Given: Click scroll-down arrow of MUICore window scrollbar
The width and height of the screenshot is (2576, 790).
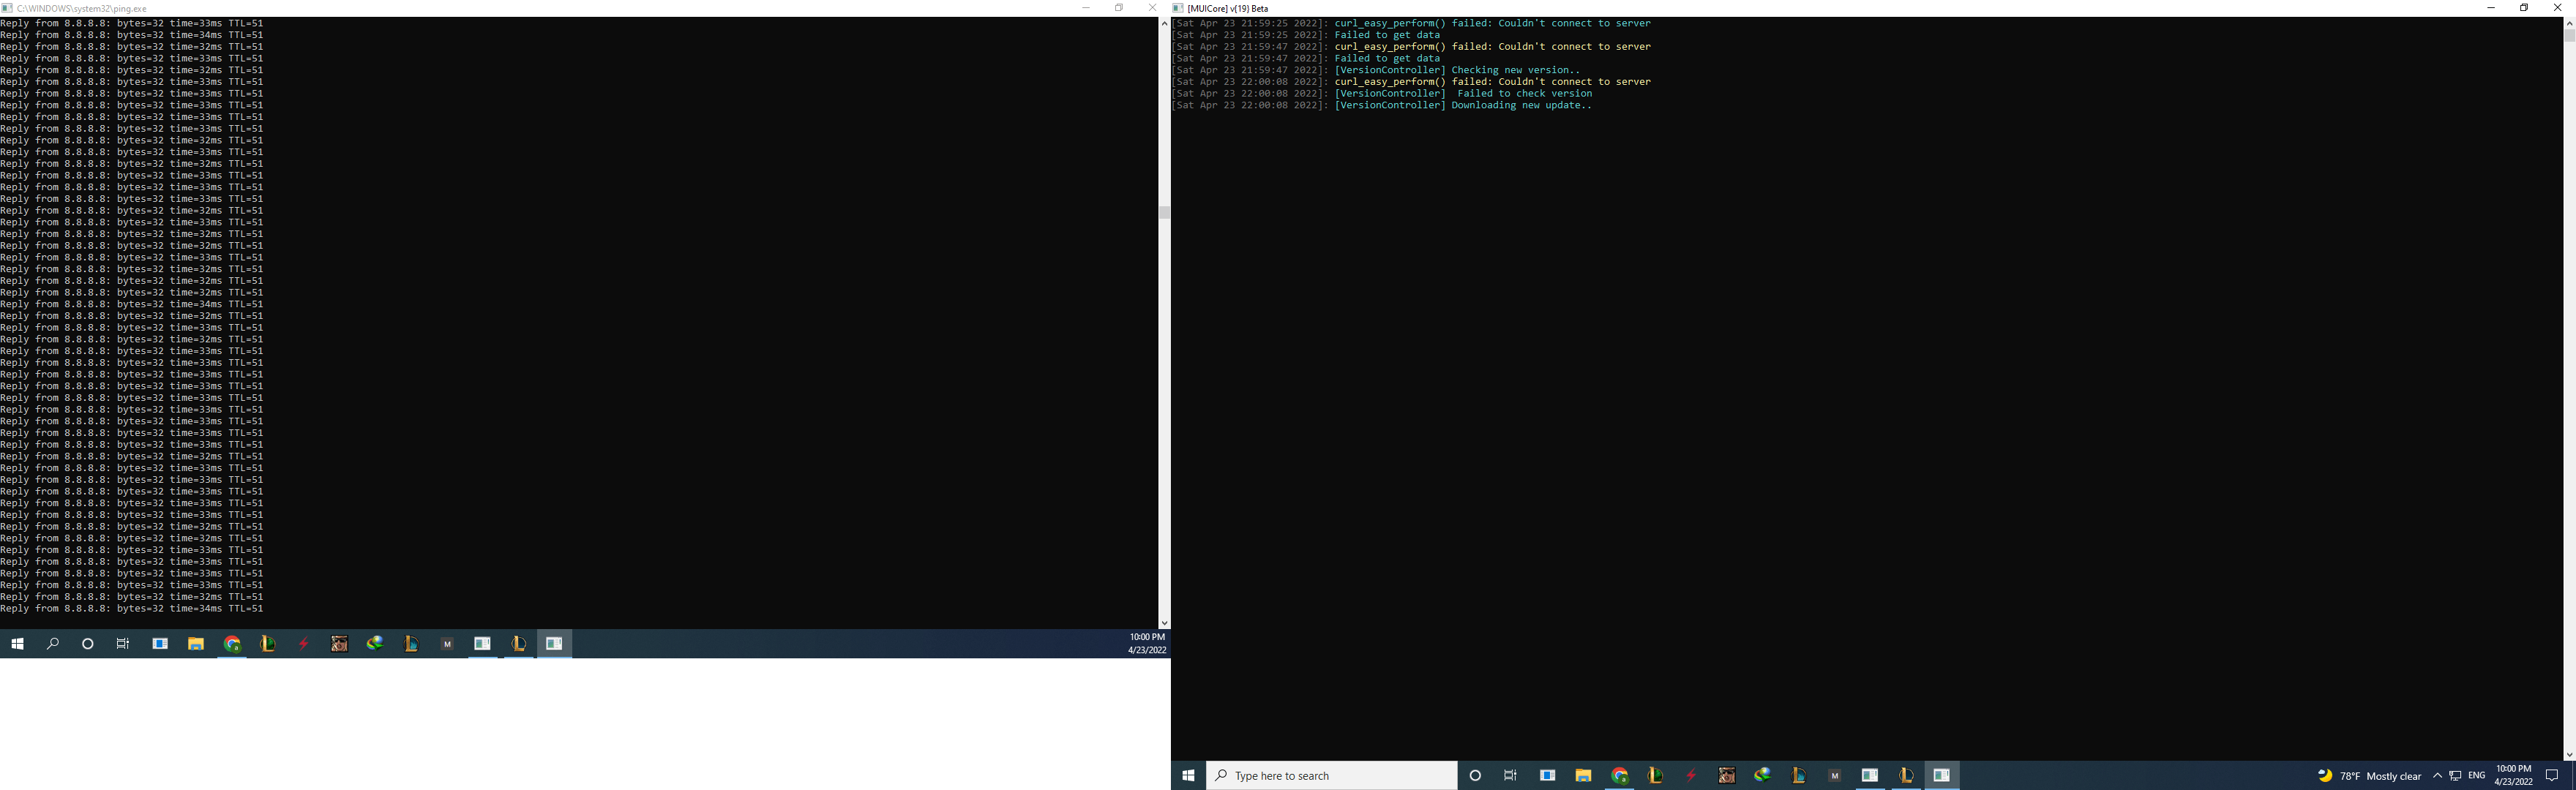Looking at the screenshot, I should click(2569, 755).
